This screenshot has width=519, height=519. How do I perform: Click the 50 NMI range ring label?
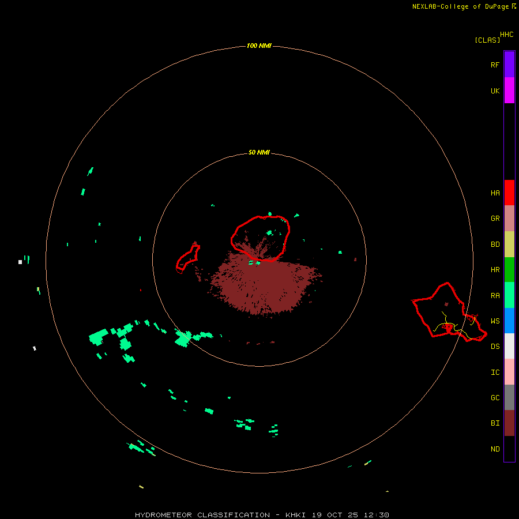(259, 153)
